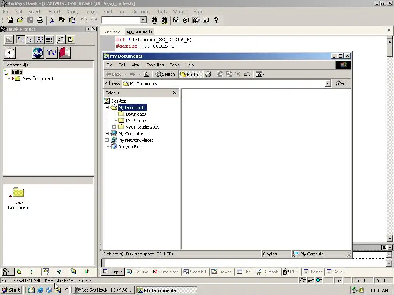Expand the My Network Places node

[107, 140]
